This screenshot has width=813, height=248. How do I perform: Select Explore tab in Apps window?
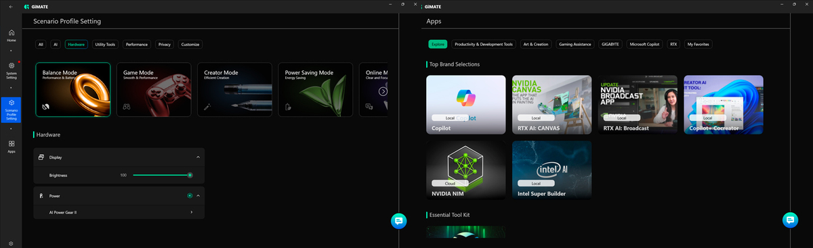[438, 45]
